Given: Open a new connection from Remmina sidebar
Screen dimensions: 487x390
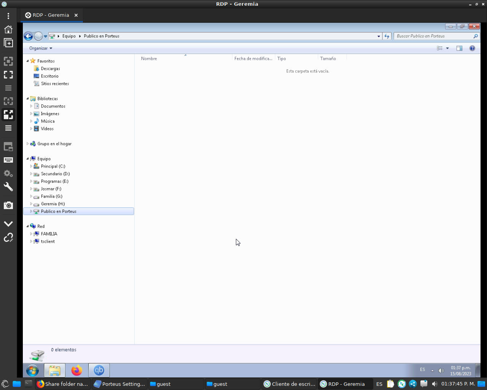Looking at the screenshot, I should coord(8,43).
